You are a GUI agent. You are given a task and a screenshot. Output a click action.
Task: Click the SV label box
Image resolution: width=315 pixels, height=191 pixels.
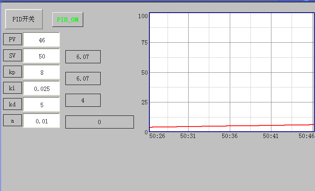click(x=12, y=55)
